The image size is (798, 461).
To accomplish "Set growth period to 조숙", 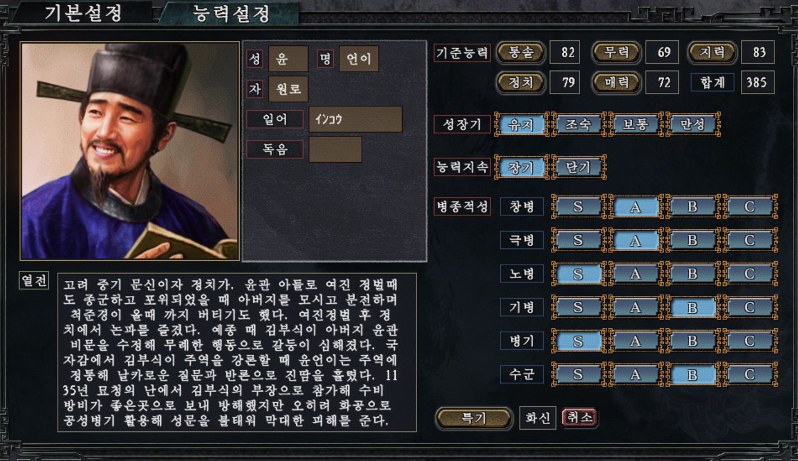I will click(578, 124).
